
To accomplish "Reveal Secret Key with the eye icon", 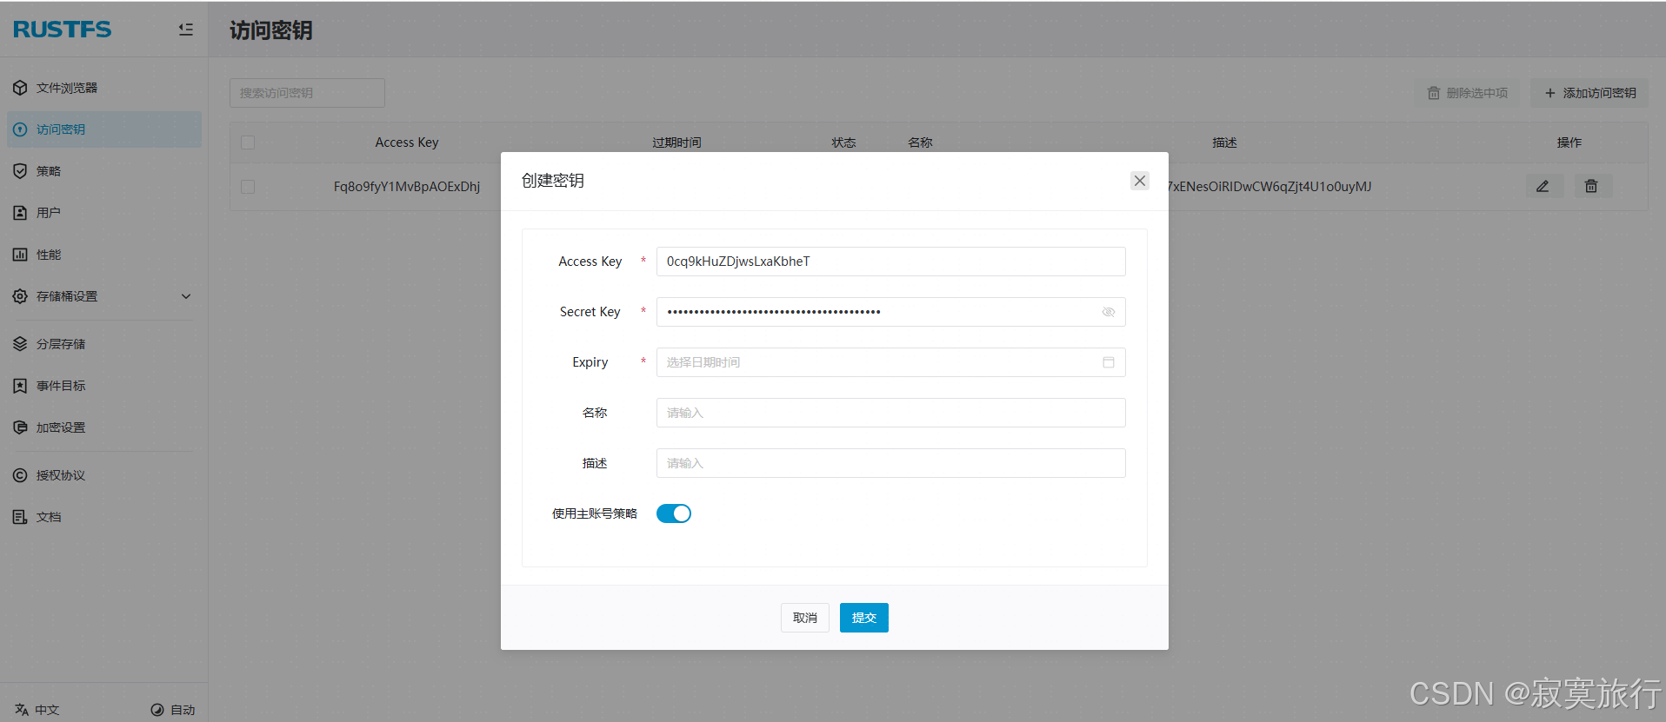I will click(x=1108, y=312).
